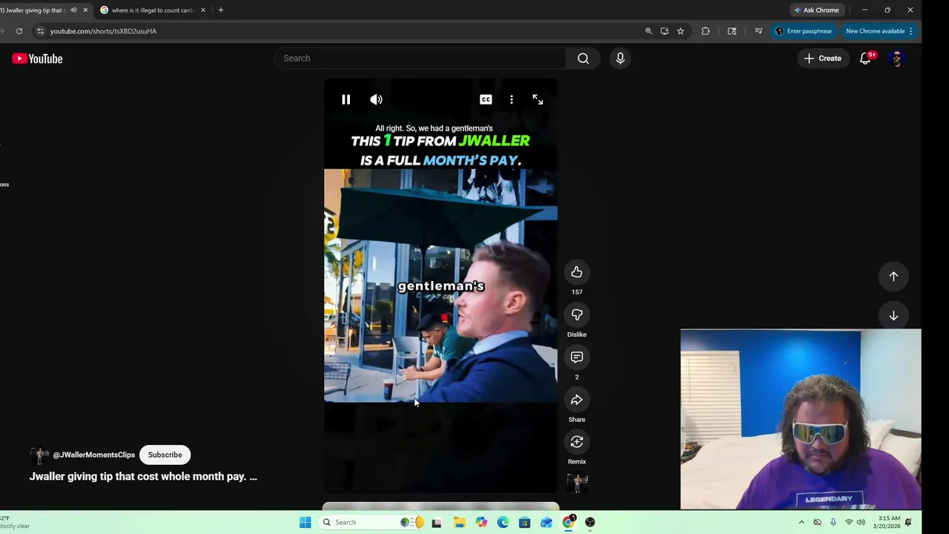Open the @JWallerMomentsClips channel link

click(94, 455)
